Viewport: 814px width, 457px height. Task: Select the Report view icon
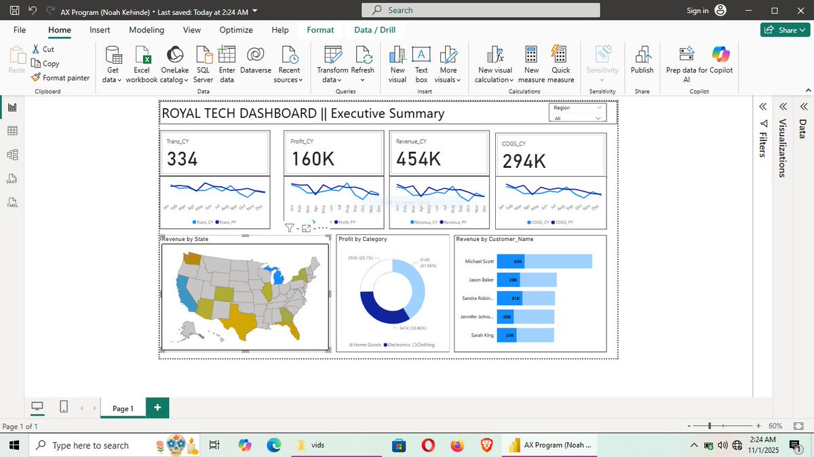12,108
